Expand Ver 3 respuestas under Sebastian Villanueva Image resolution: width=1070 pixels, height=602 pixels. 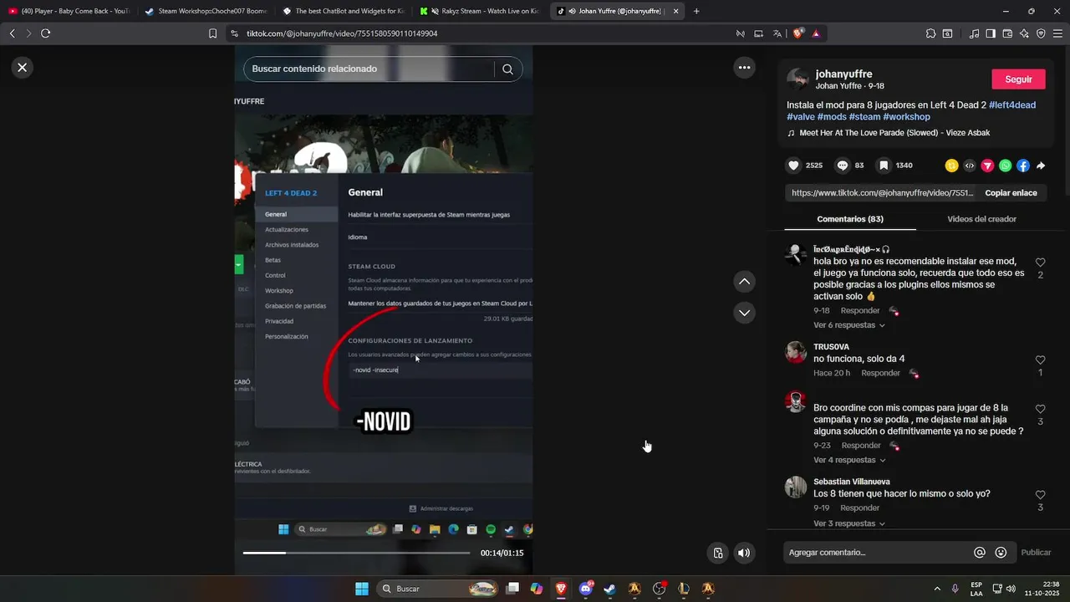(849, 524)
